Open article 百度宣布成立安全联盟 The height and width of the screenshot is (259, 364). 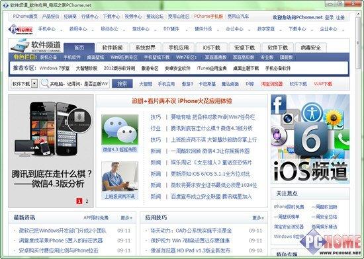[x=211, y=196]
